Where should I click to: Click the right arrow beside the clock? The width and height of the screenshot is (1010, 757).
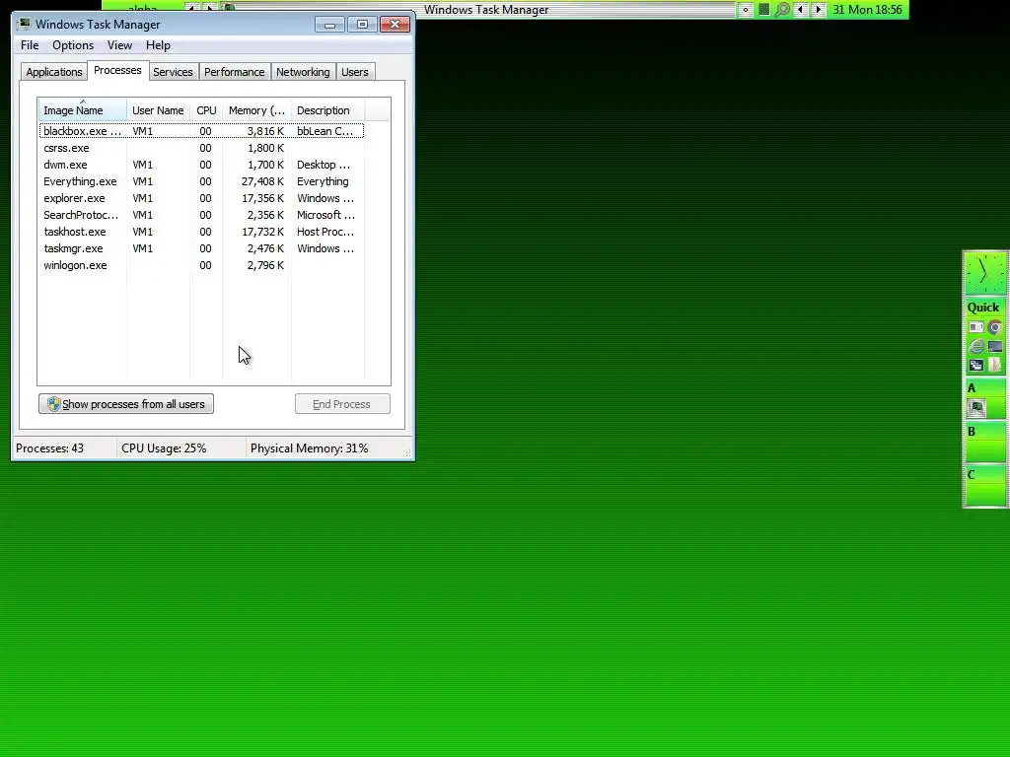pyautogui.click(x=818, y=10)
